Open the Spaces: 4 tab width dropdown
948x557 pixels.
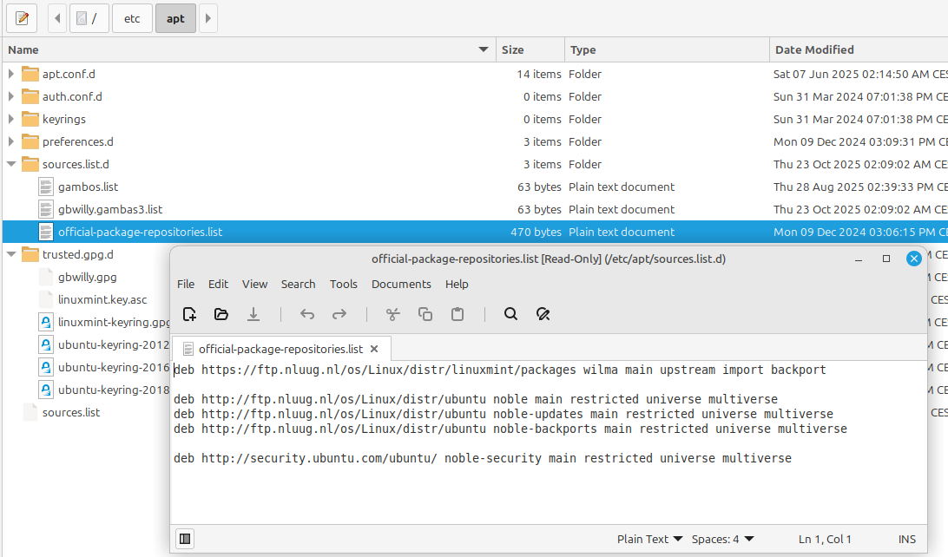[722, 539]
